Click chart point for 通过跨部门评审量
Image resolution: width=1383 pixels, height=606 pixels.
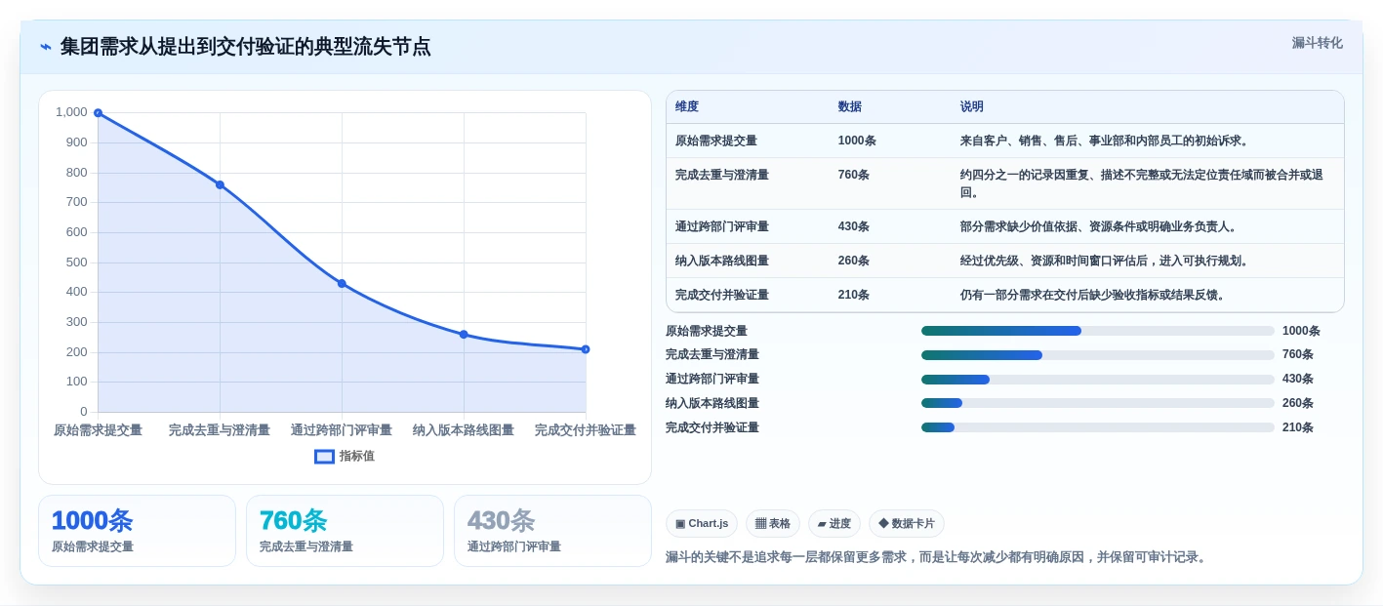pyautogui.click(x=342, y=283)
